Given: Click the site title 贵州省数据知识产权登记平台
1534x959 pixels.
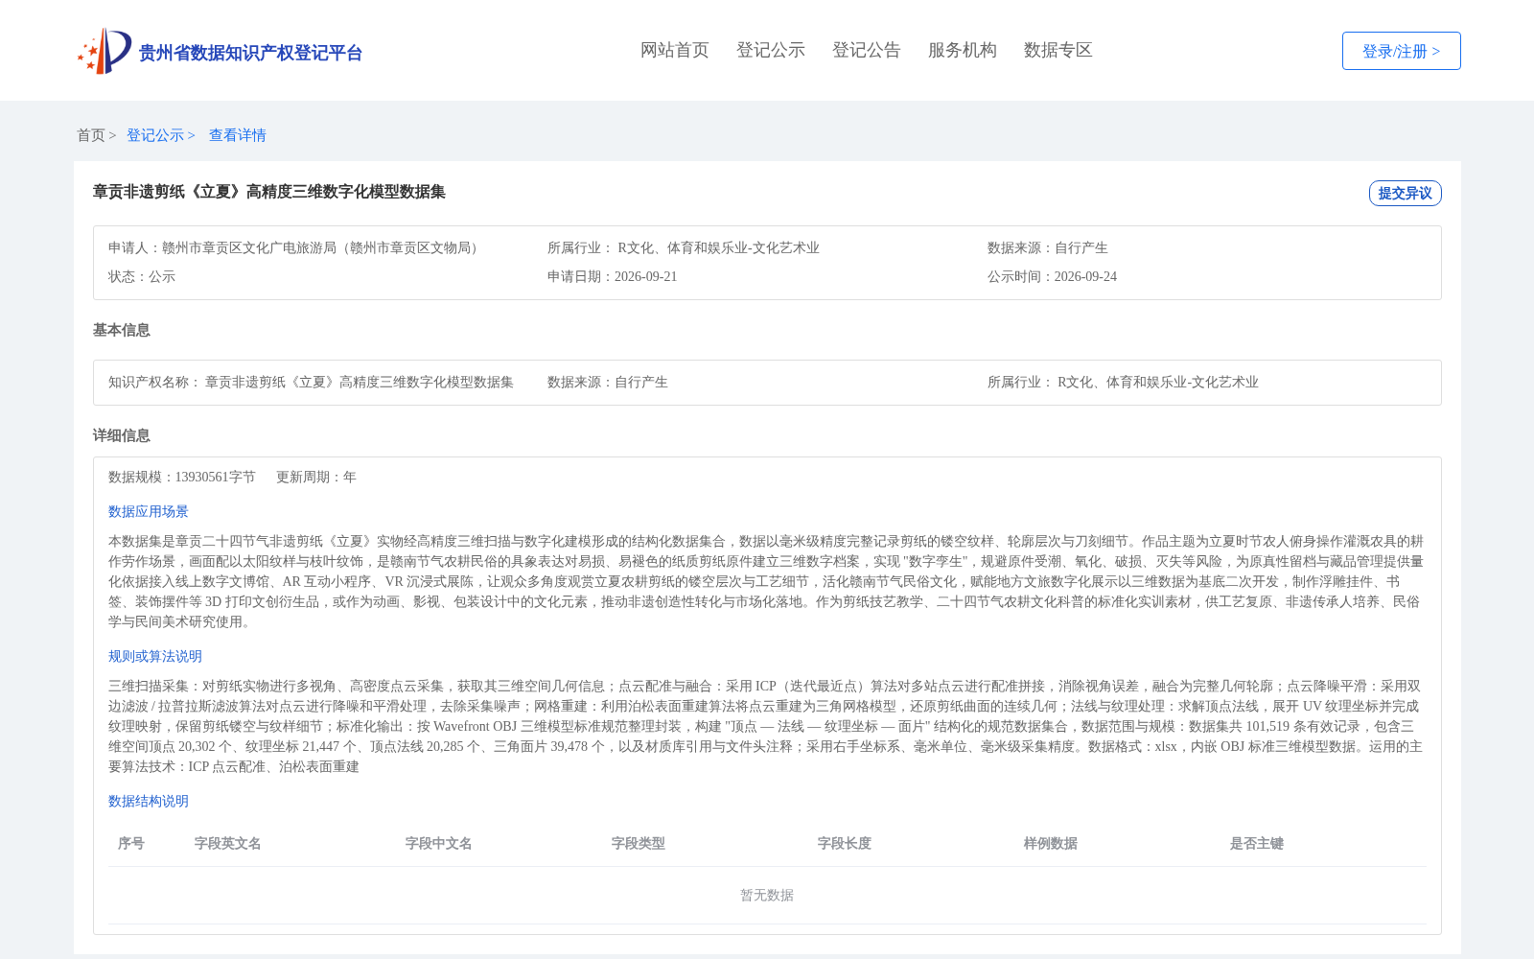Looking at the screenshot, I should 250,53.
